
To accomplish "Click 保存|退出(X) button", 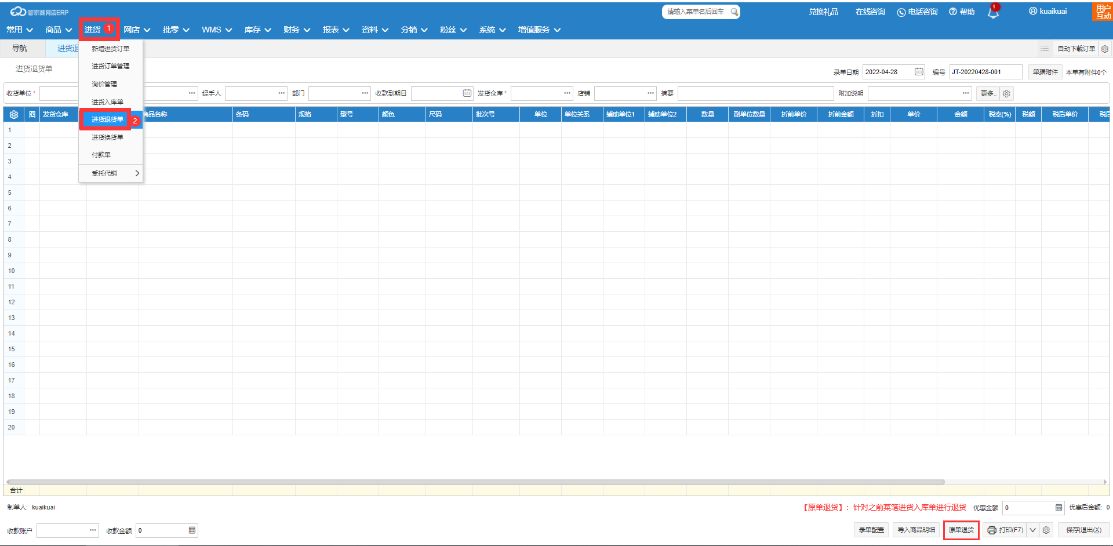I will [1083, 530].
